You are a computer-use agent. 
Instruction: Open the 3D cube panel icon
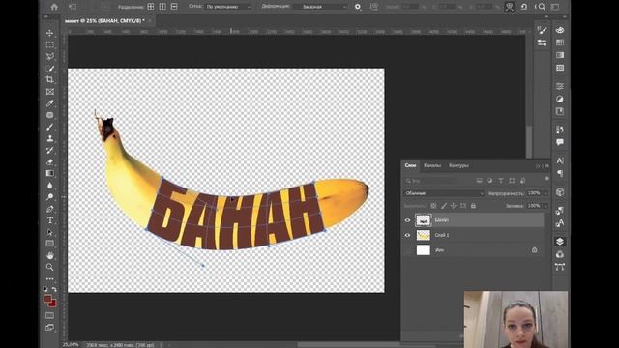560,192
